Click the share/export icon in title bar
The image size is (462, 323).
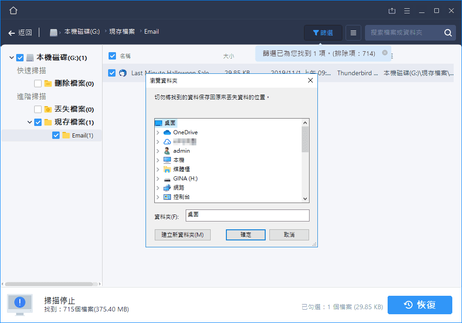point(392,11)
